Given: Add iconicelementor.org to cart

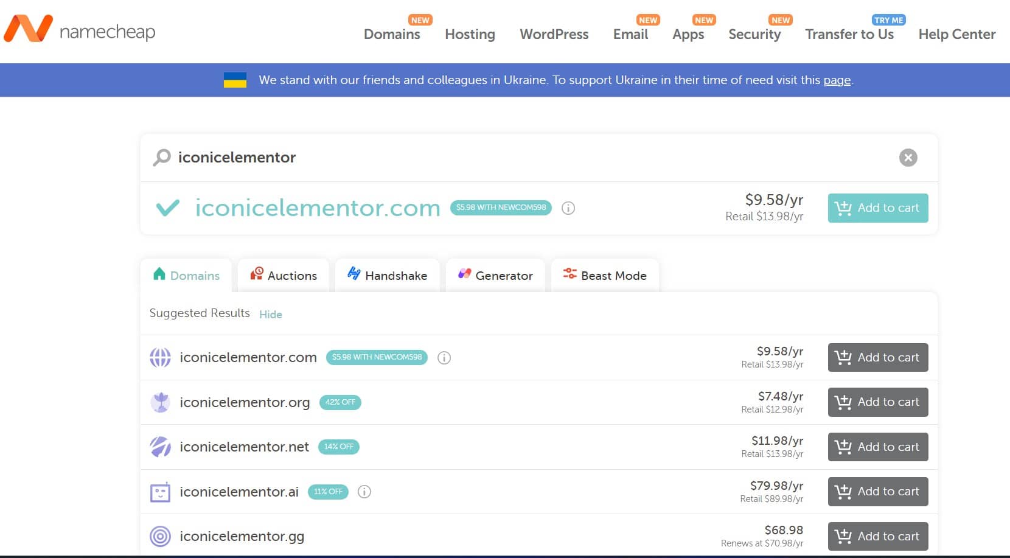Looking at the screenshot, I should [x=878, y=402].
